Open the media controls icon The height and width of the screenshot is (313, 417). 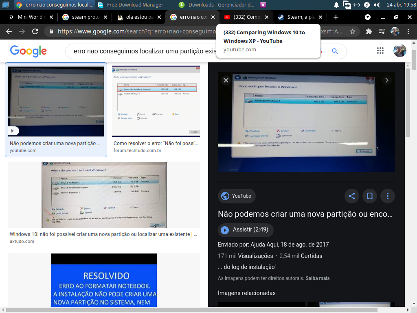pos(382,32)
